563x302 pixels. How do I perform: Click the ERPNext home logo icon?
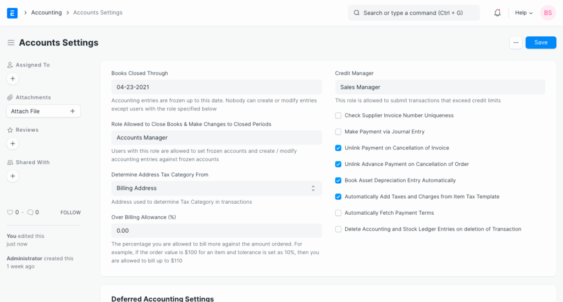(x=12, y=13)
